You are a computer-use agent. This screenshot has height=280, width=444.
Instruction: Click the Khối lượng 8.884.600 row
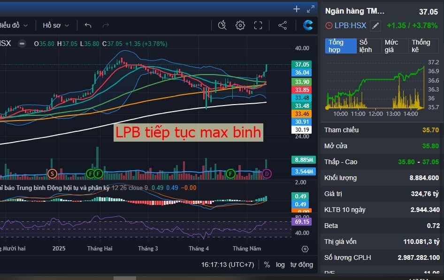382,178
